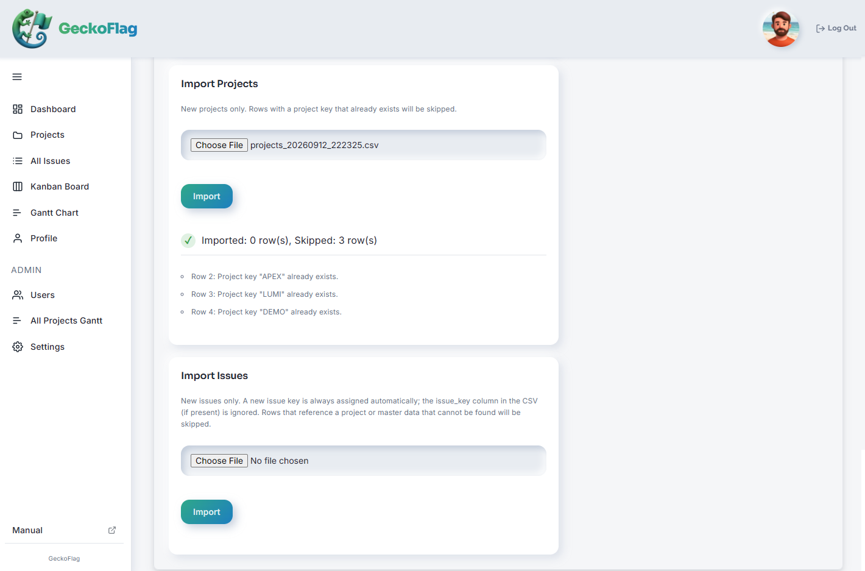Viewport: 865px width, 571px height.
Task: Click the Import Issues heading
Action: pos(214,375)
